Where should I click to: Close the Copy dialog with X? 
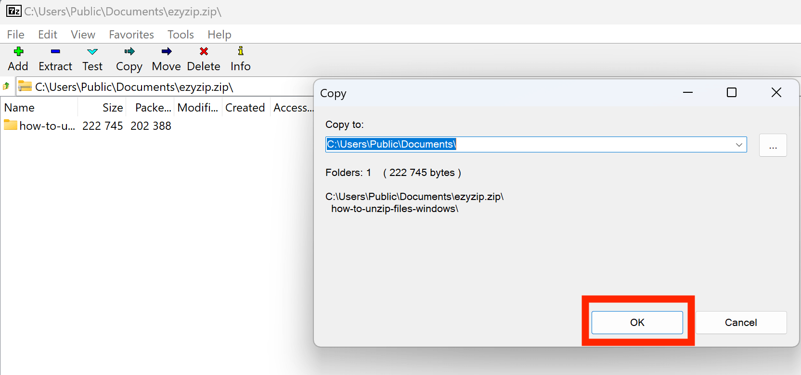[x=776, y=92]
